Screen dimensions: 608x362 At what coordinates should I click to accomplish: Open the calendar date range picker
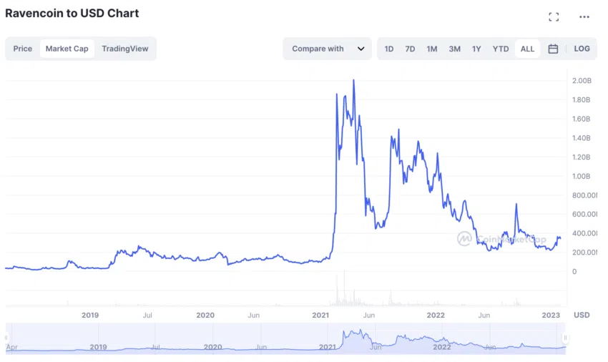553,49
